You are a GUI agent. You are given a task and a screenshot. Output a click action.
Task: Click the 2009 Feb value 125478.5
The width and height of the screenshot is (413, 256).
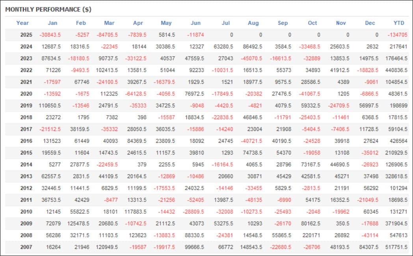point(78,223)
